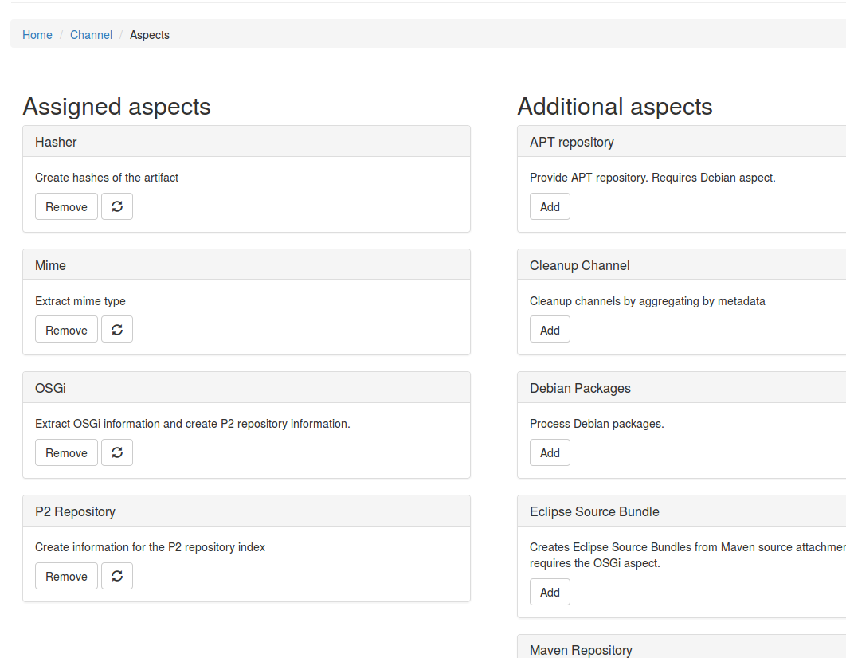
Task: Refresh the P2 Repository aspect
Action: (117, 576)
